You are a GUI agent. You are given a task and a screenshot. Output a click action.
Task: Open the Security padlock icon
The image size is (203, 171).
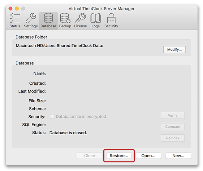click(111, 21)
